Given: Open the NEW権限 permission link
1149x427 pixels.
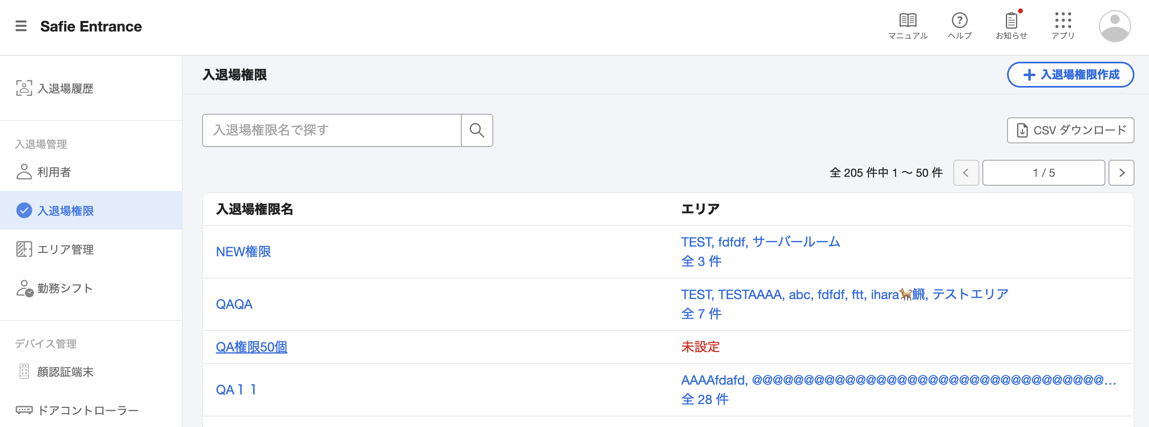Looking at the screenshot, I should pos(243,252).
